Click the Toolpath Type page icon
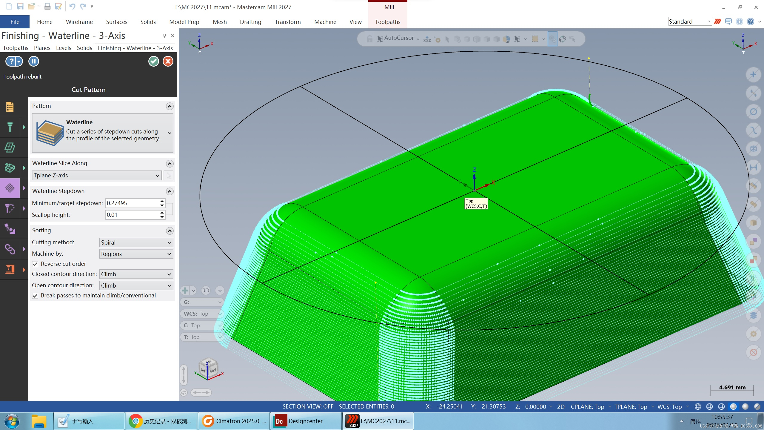The height and width of the screenshot is (430, 764). [x=10, y=107]
